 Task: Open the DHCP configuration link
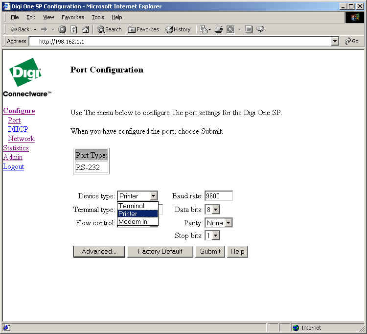click(x=18, y=129)
